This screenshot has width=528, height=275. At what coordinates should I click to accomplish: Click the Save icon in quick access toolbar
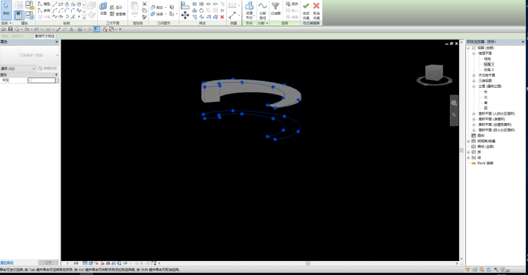click(10, 30)
